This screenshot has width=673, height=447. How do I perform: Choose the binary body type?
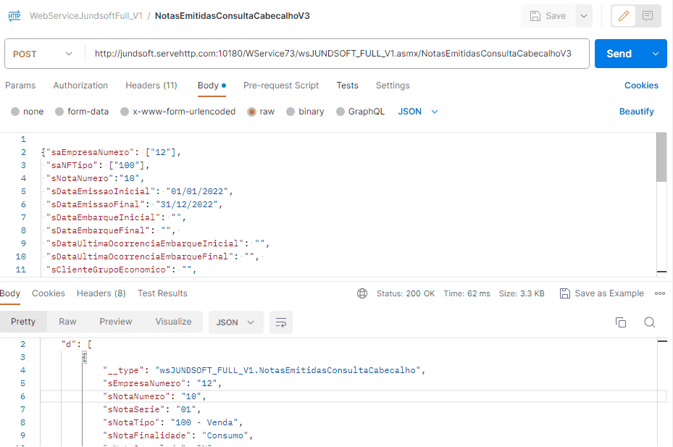305,112
